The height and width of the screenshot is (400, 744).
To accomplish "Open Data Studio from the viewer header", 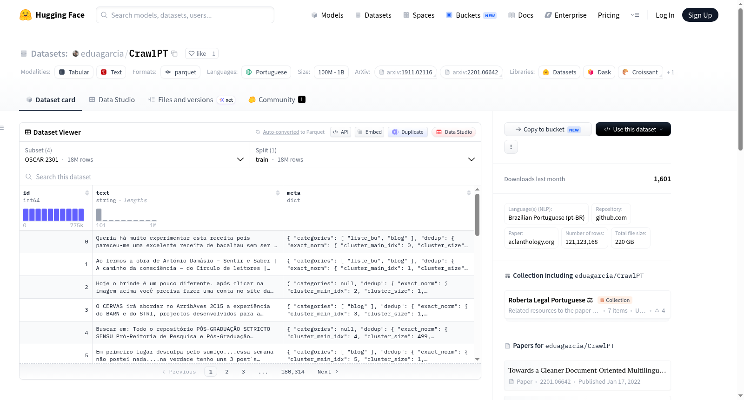I will pyautogui.click(x=454, y=132).
